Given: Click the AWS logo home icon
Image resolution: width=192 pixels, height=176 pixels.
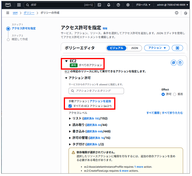Looking at the screenshot, I should (8, 5).
